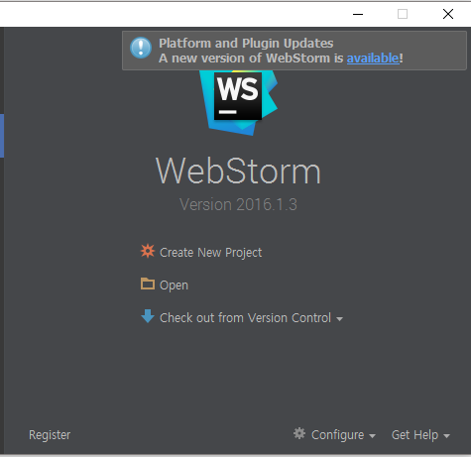Click the 'Platform and Plugin Updates' notification title
Screen dimensions: 471x457
[x=246, y=44]
